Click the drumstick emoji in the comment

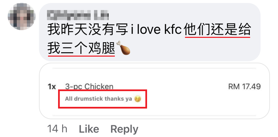click(123, 48)
